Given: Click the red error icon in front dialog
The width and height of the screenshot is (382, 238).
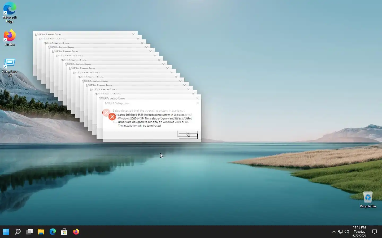Looking at the screenshot, I should (112, 116).
